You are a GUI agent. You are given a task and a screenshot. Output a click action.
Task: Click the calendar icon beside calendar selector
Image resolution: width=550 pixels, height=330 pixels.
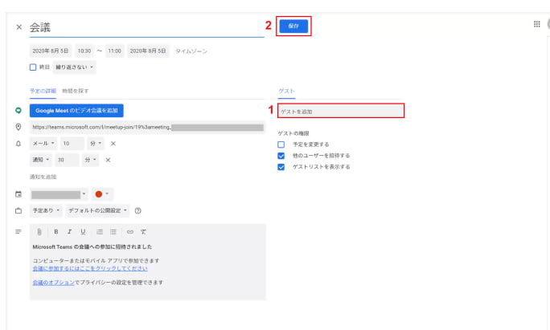(18, 194)
